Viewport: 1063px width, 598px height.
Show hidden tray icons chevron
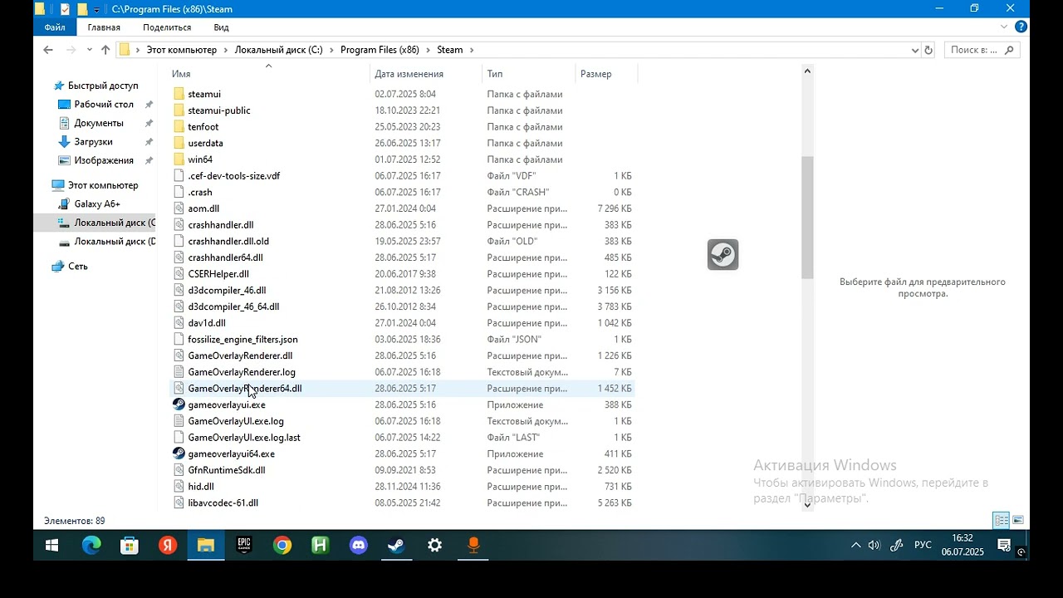(855, 546)
